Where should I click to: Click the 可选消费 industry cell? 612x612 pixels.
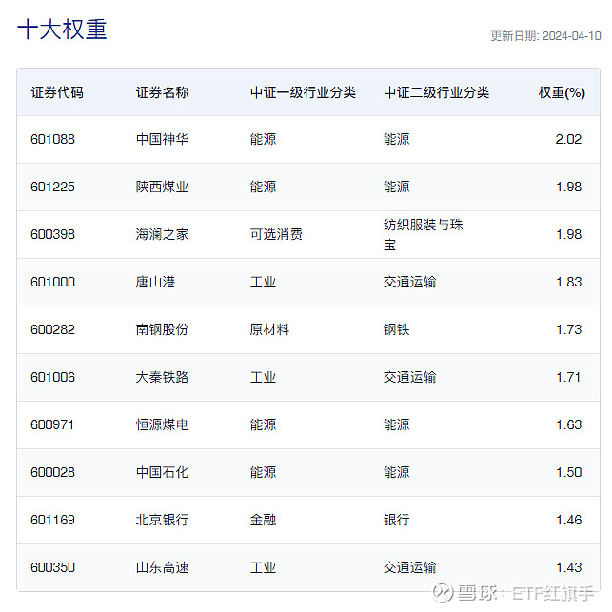(276, 234)
